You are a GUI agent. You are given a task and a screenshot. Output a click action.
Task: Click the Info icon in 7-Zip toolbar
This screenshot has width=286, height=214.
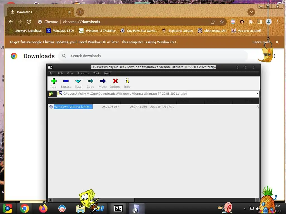pos(127,81)
